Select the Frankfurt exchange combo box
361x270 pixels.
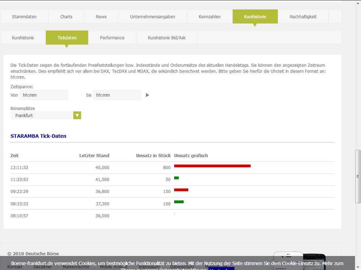pos(42,115)
